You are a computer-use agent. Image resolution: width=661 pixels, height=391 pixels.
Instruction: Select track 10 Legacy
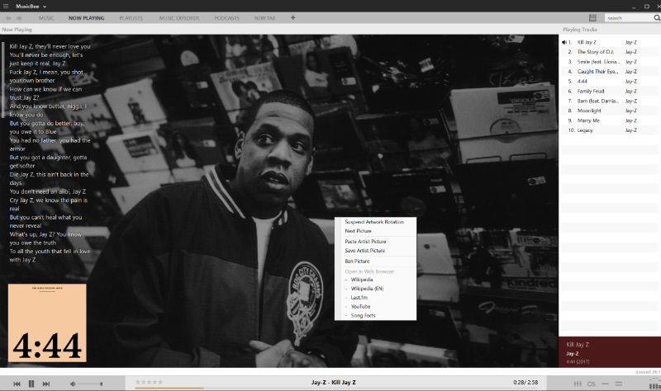coord(609,130)
